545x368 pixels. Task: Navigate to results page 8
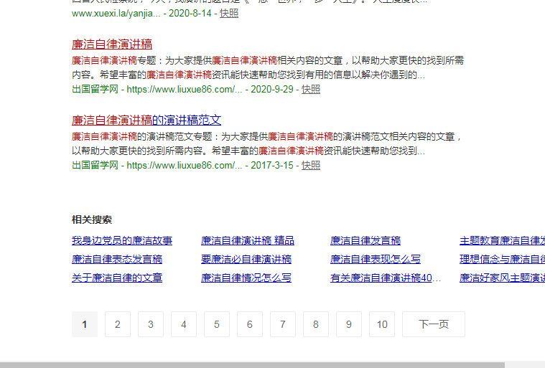316,324
